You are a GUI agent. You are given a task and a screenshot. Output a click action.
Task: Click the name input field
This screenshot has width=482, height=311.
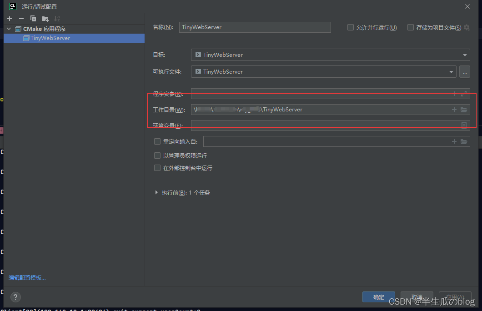[255, 27]
